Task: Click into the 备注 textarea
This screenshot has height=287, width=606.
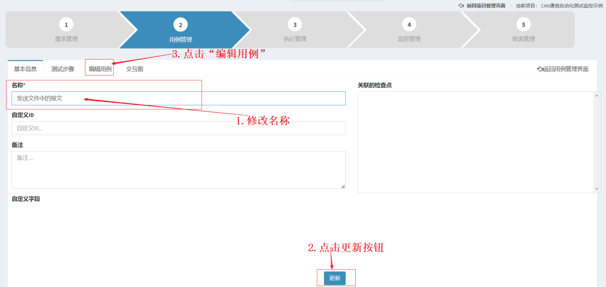Action: pyautogui.click(x=179, y=170)
